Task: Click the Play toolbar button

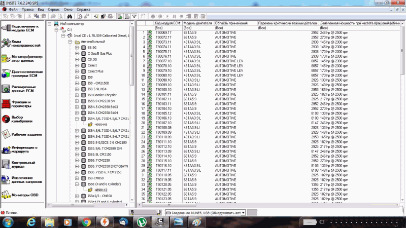Action: pyautogui.click(x=167, y=16)
